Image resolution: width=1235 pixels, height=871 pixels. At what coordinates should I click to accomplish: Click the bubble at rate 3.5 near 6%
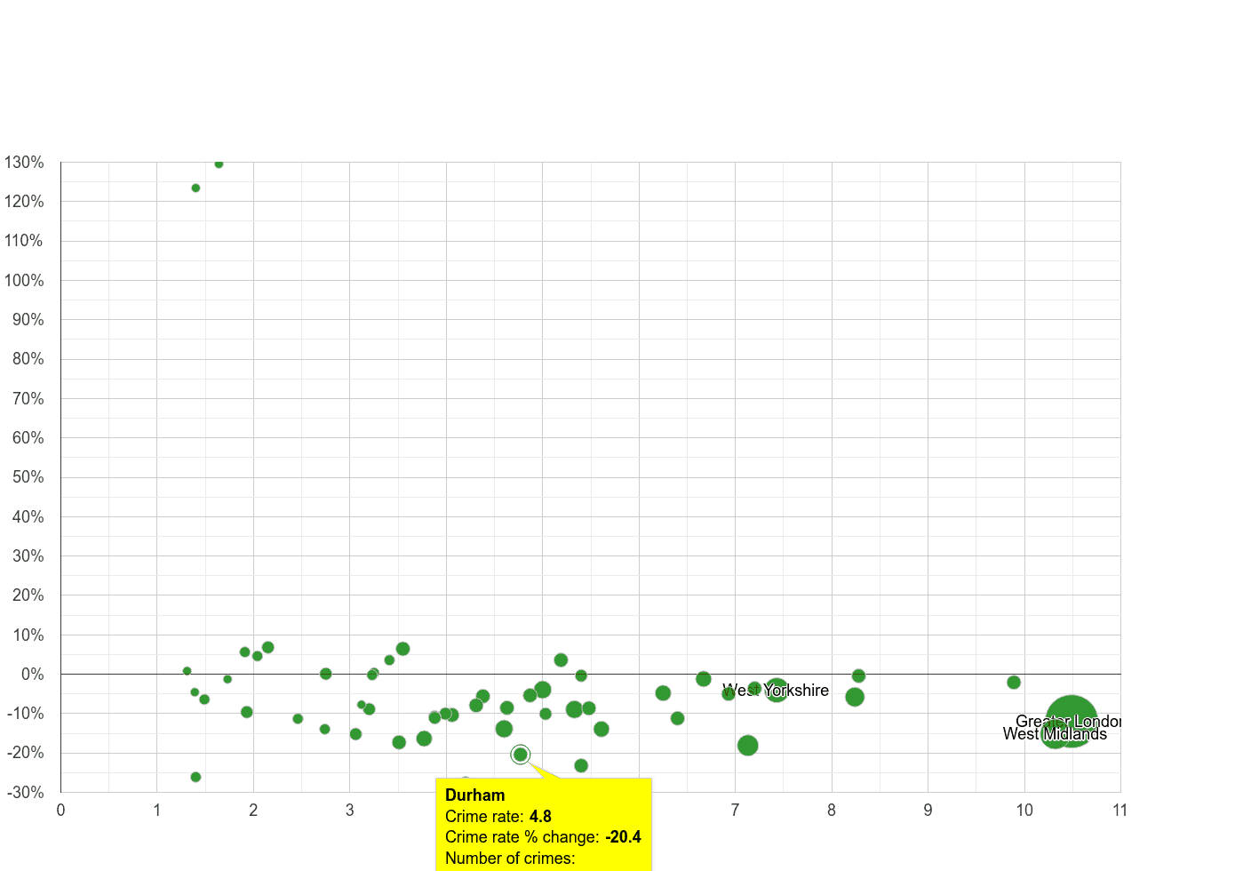(x=402, y=649)
